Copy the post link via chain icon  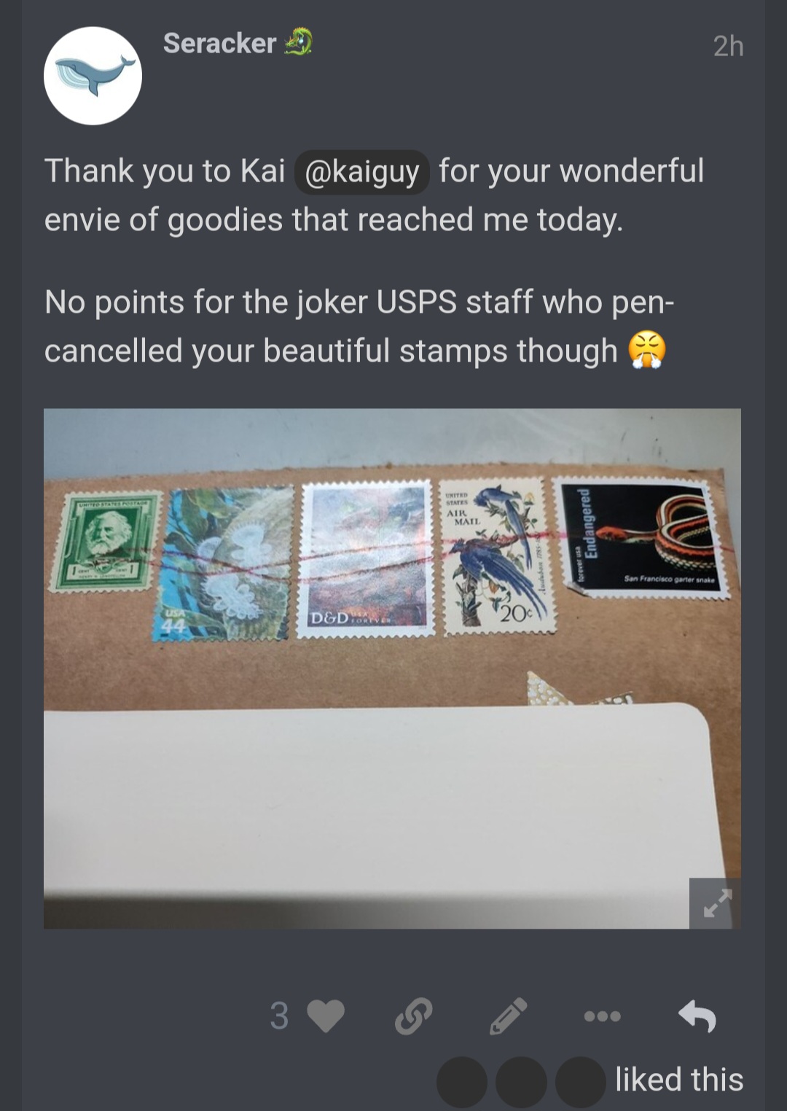[413, 1016]
